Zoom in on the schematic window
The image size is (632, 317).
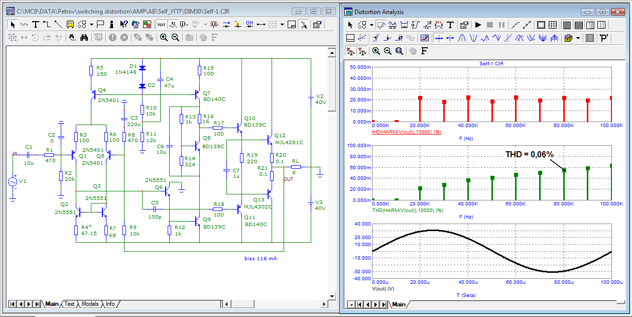pos(164,37)
